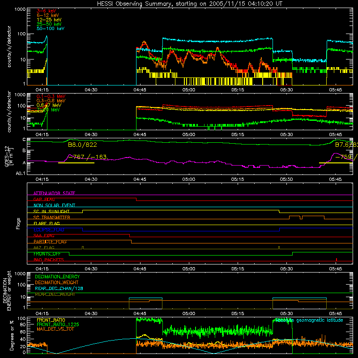Click the -767./-163. flare position label
The width and height of the screenshot is (358, 358).
pos(88,157)
